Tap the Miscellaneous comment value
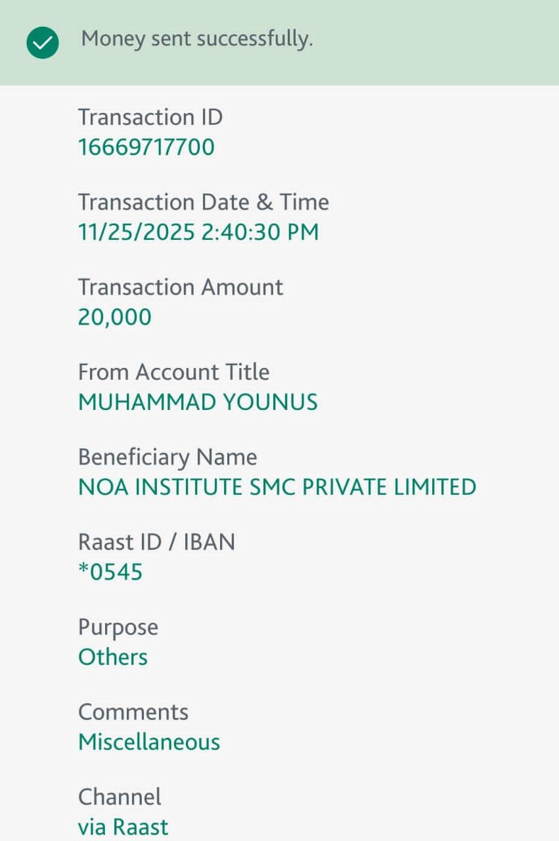This screenshot has height=841, width=559. pos(149,742)
